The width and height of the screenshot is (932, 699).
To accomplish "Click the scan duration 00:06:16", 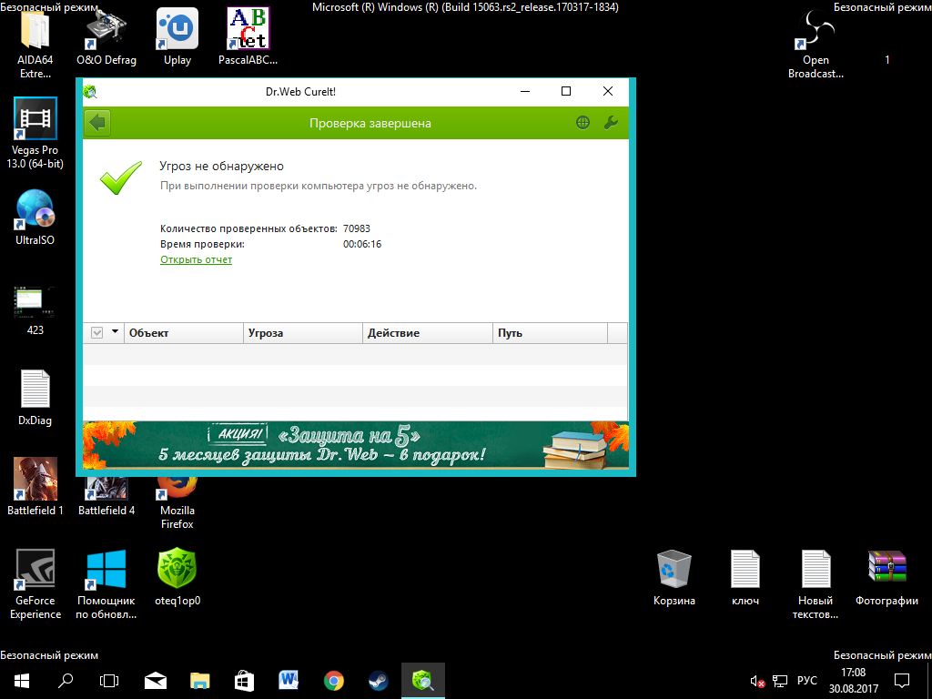I will 362,244.
